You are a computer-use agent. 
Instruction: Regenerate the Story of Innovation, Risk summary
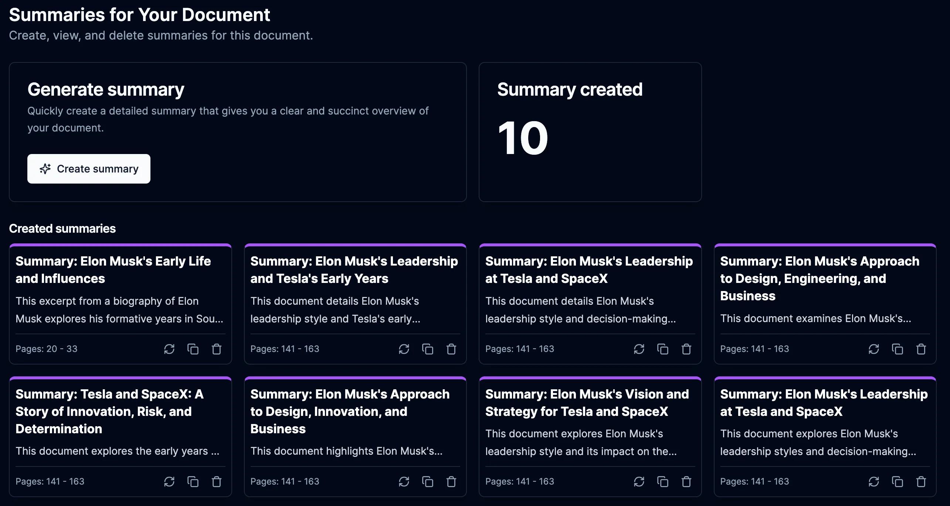tap(169, 482)
